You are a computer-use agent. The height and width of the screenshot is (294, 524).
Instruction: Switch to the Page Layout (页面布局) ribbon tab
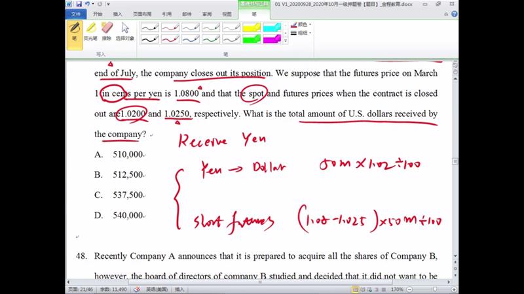(x=141, y=13)
